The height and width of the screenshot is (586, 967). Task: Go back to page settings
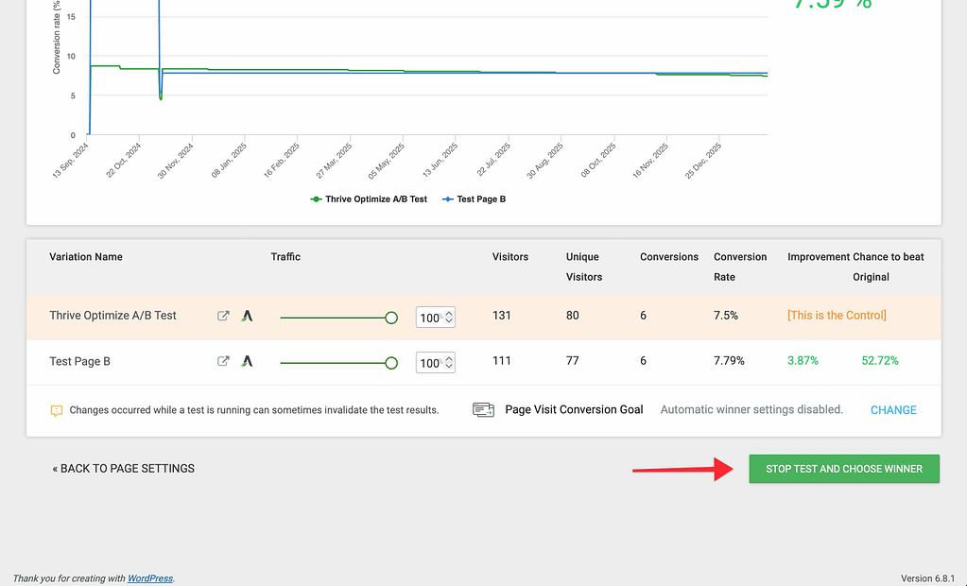[x=124, y=469]
